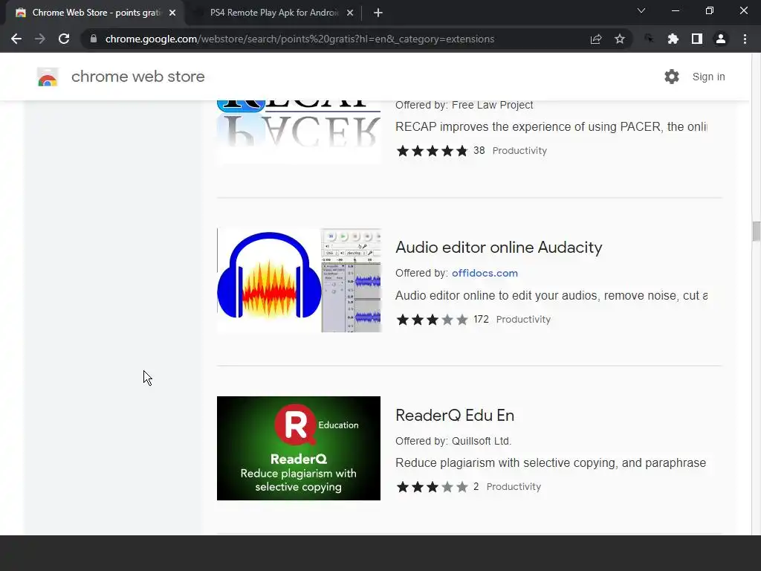The image size is (761, 571).
Task: Toggle the browser side panel icon
Action: coord(697,39)
